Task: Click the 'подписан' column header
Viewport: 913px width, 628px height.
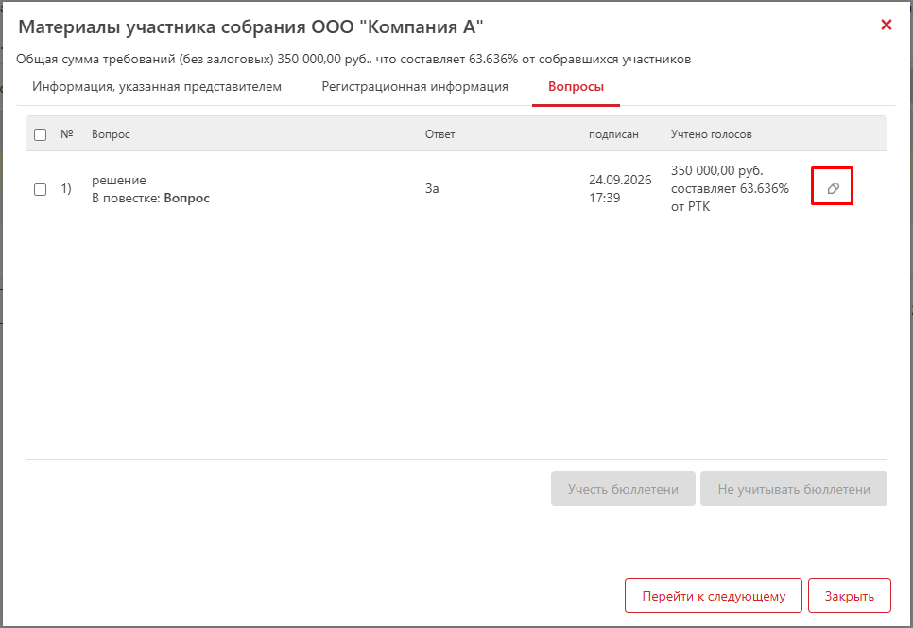Action: (613, 134)
